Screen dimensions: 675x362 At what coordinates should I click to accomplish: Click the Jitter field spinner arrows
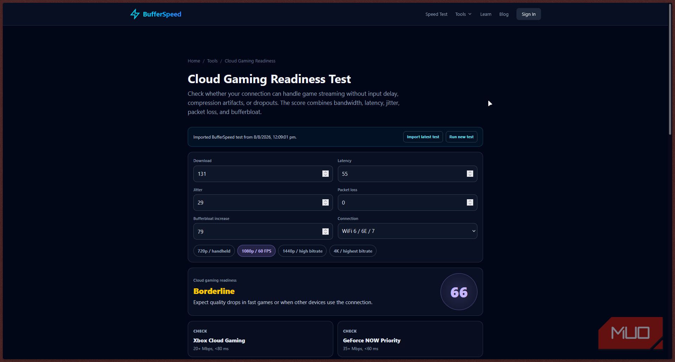[x=326, y=202]
